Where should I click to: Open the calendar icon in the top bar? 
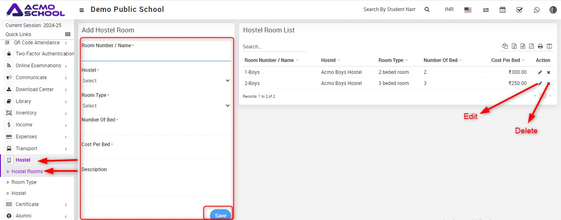click(x=502, y=10)
